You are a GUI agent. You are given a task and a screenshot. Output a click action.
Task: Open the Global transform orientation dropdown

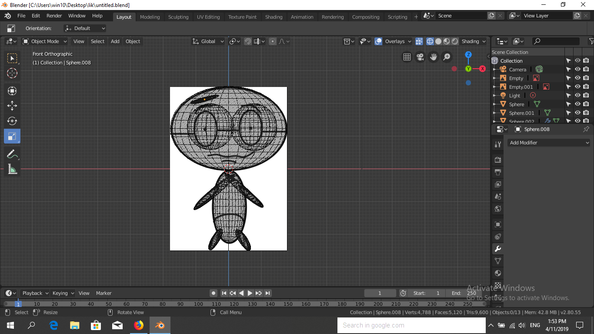pyautogui.click(x=208, y=41)
